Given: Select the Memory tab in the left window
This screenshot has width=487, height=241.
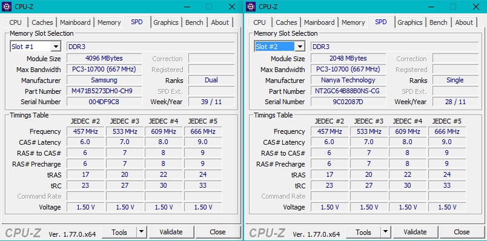Looking at the screenshot, I should pos(109,22).
